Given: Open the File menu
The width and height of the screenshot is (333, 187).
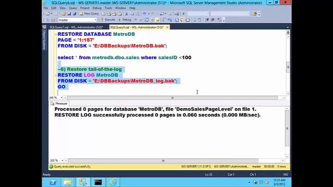Looking at the screenshot, I should pos(46,8).
